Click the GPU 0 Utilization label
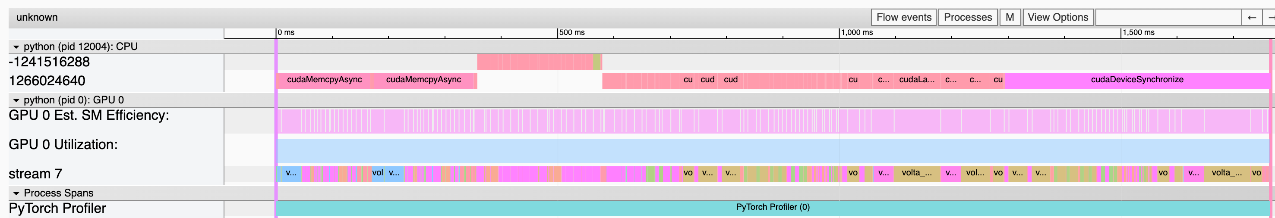The width and height of the screenshot is (1275, 218). tap(63, 144)
